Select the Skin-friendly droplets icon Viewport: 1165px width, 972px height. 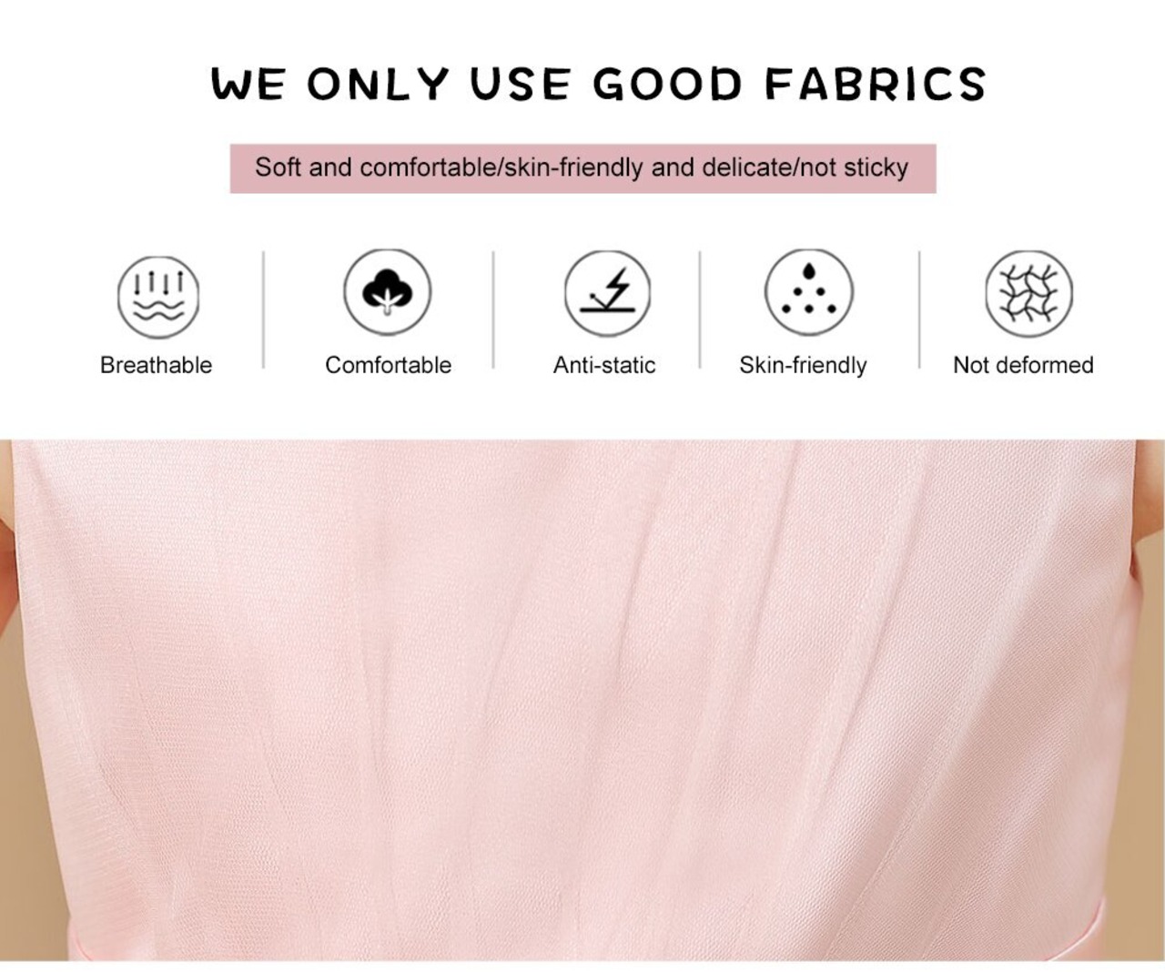click(x=809, y=293)
